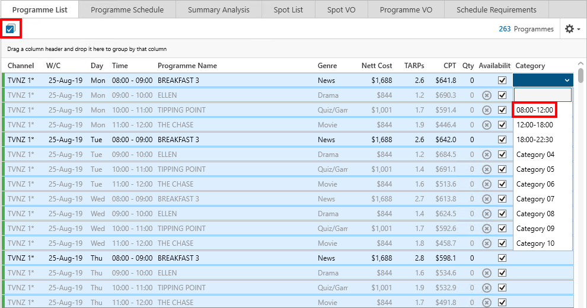Toggle availability checkbox for Mon THE CHASE
Viewport: 587px width, 308px height.
[502, 125]
